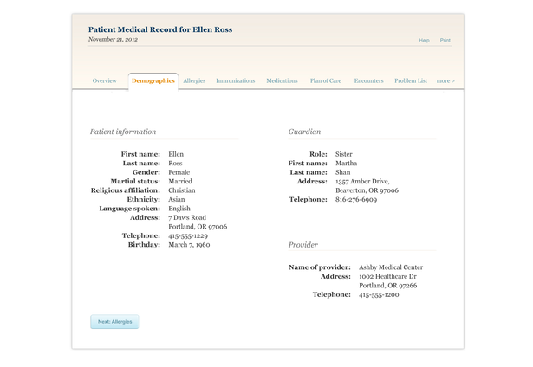533x367 pixels.
Task: Select the Demographics tab
Action: [153, 80]
